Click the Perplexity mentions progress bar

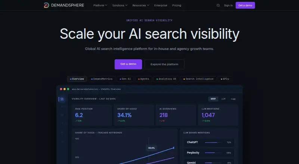pyautogui.click(x=213, y=153)
